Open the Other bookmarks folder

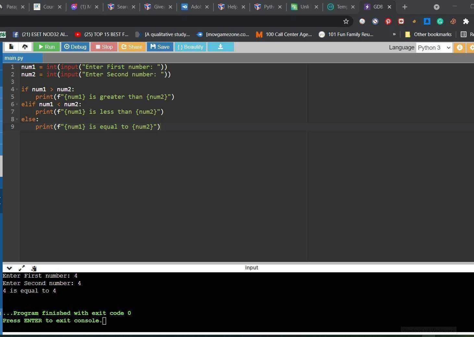[x=428, y=34]
